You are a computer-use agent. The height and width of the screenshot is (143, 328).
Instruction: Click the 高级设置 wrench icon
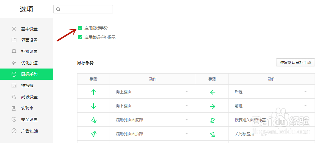pos(14,97)
